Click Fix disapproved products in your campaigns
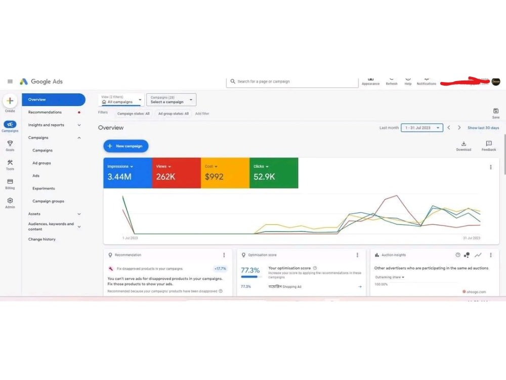 150,269
